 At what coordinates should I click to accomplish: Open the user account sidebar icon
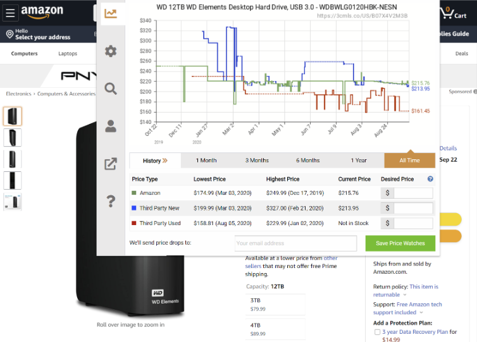[111, 126]
